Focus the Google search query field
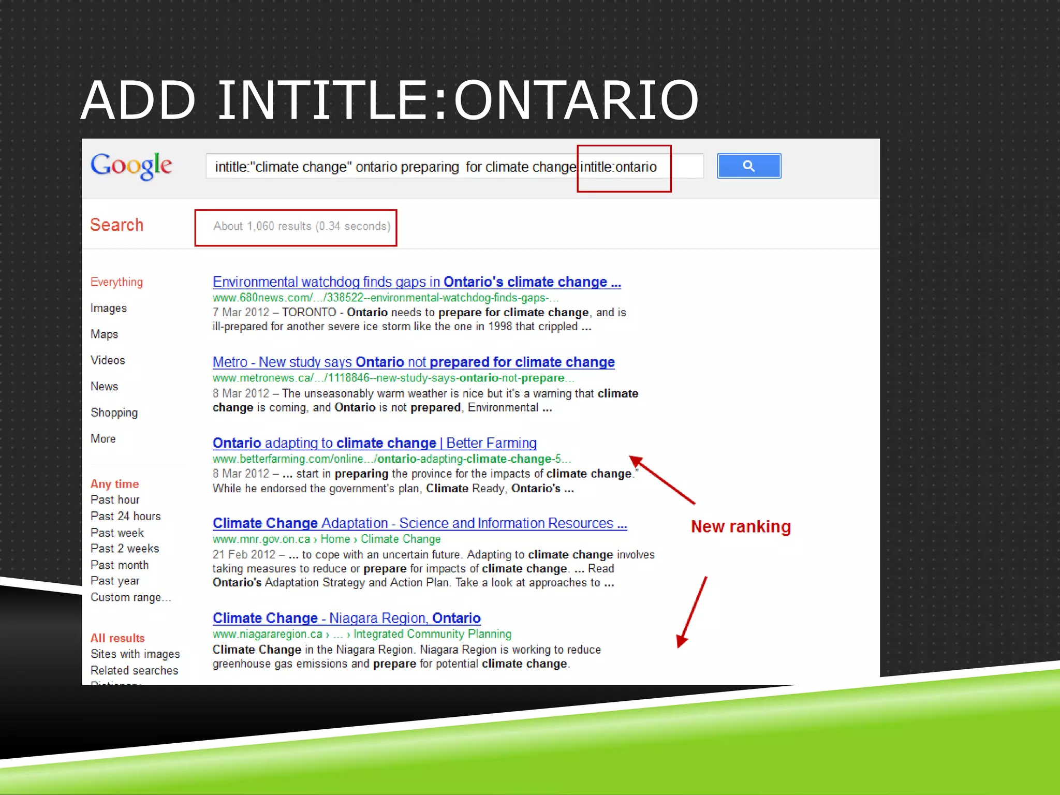Image resolution: width=1060 pixels, height=795 pixels. (454, 166)
